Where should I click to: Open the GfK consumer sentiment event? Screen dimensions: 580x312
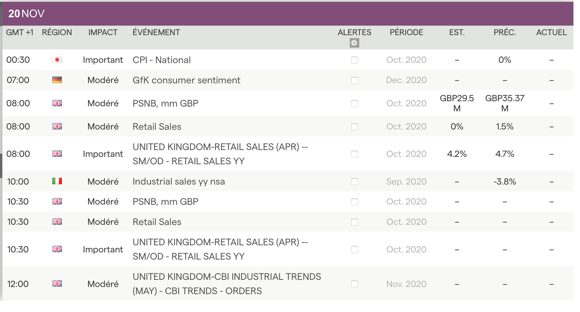186,80
